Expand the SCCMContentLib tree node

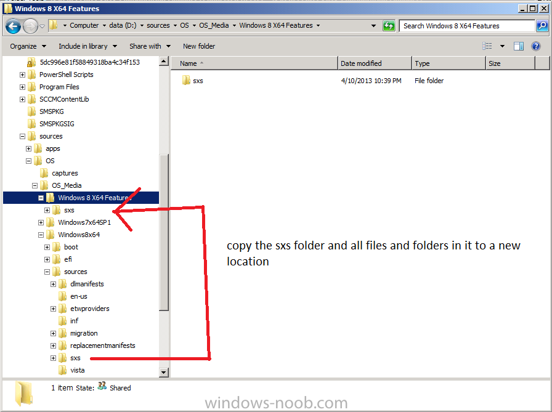[x=23, y=99]
